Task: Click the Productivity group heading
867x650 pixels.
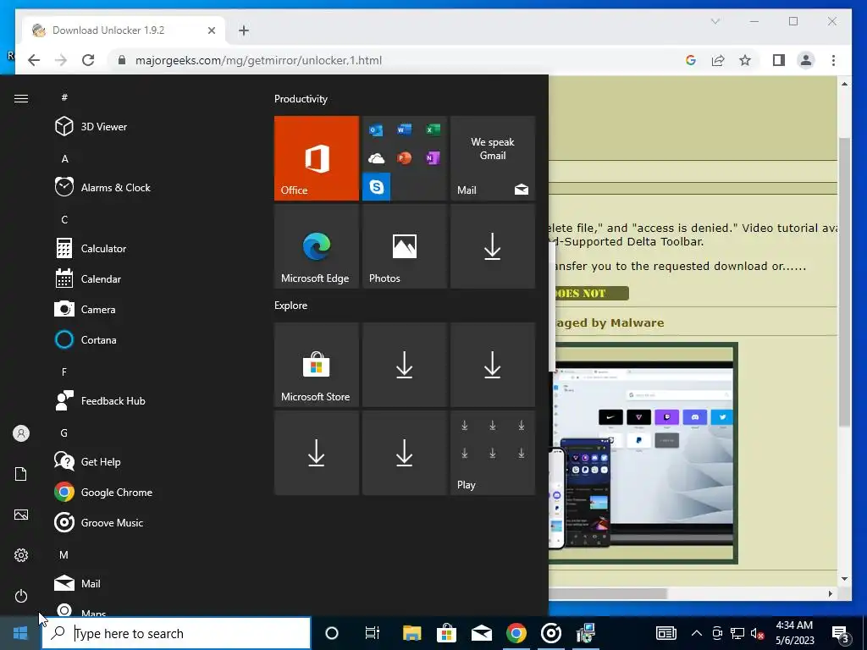Action: pyautogui.click(x=301, y=99)
